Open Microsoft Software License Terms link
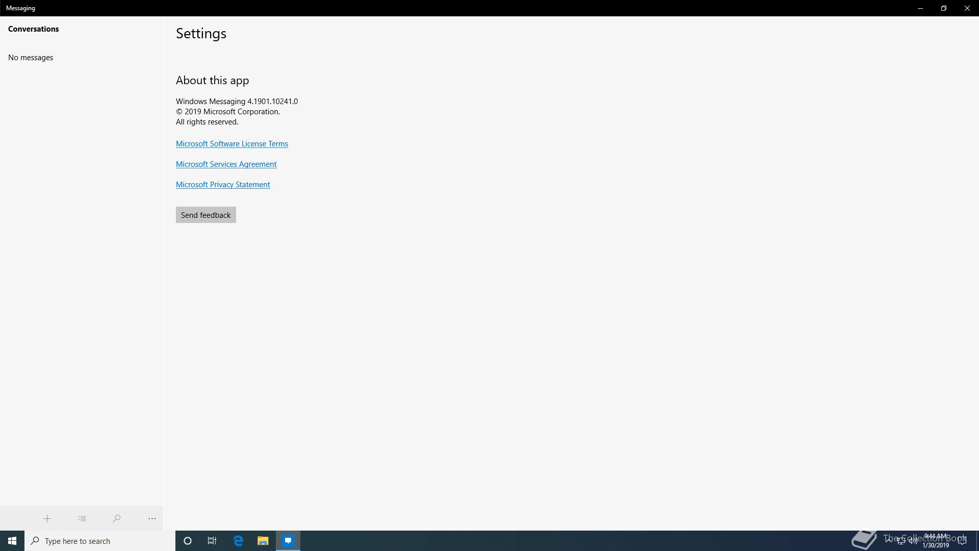Viewport: 979px width, 551px height. point(232,144)
